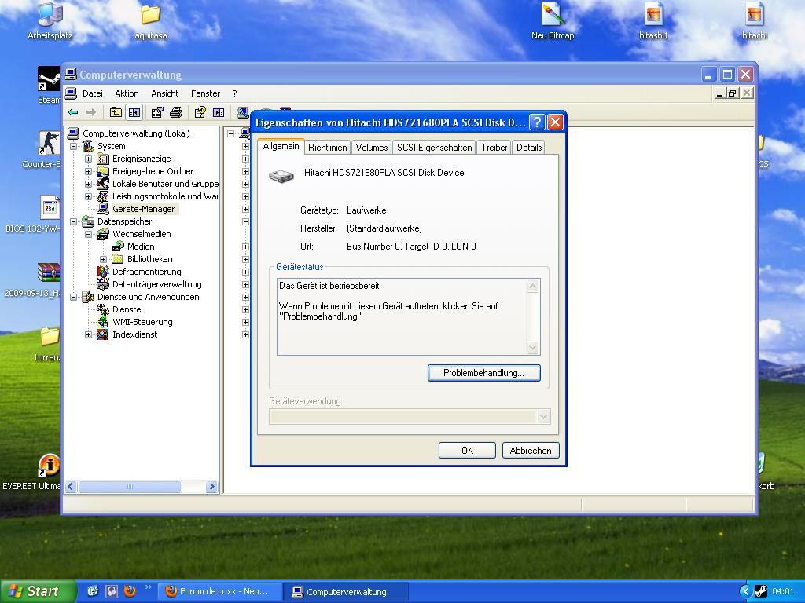Viewport: 805px width, 603px height.
Task: Click the printer toolbar icon
Action: click(176, 112)
